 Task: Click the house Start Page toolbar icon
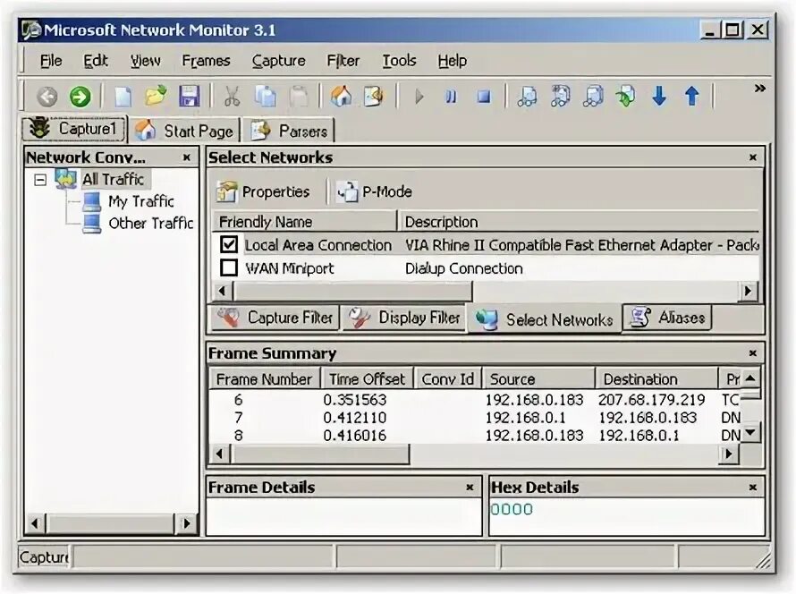tap(341, 96)
